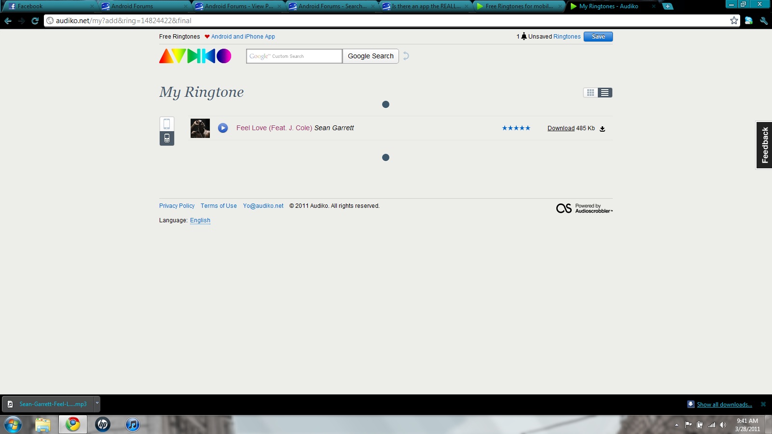The height and width of the screenshot is (434, 772).
Task: Open Windows Explorer from the taskbar
Action: (43, 424)
